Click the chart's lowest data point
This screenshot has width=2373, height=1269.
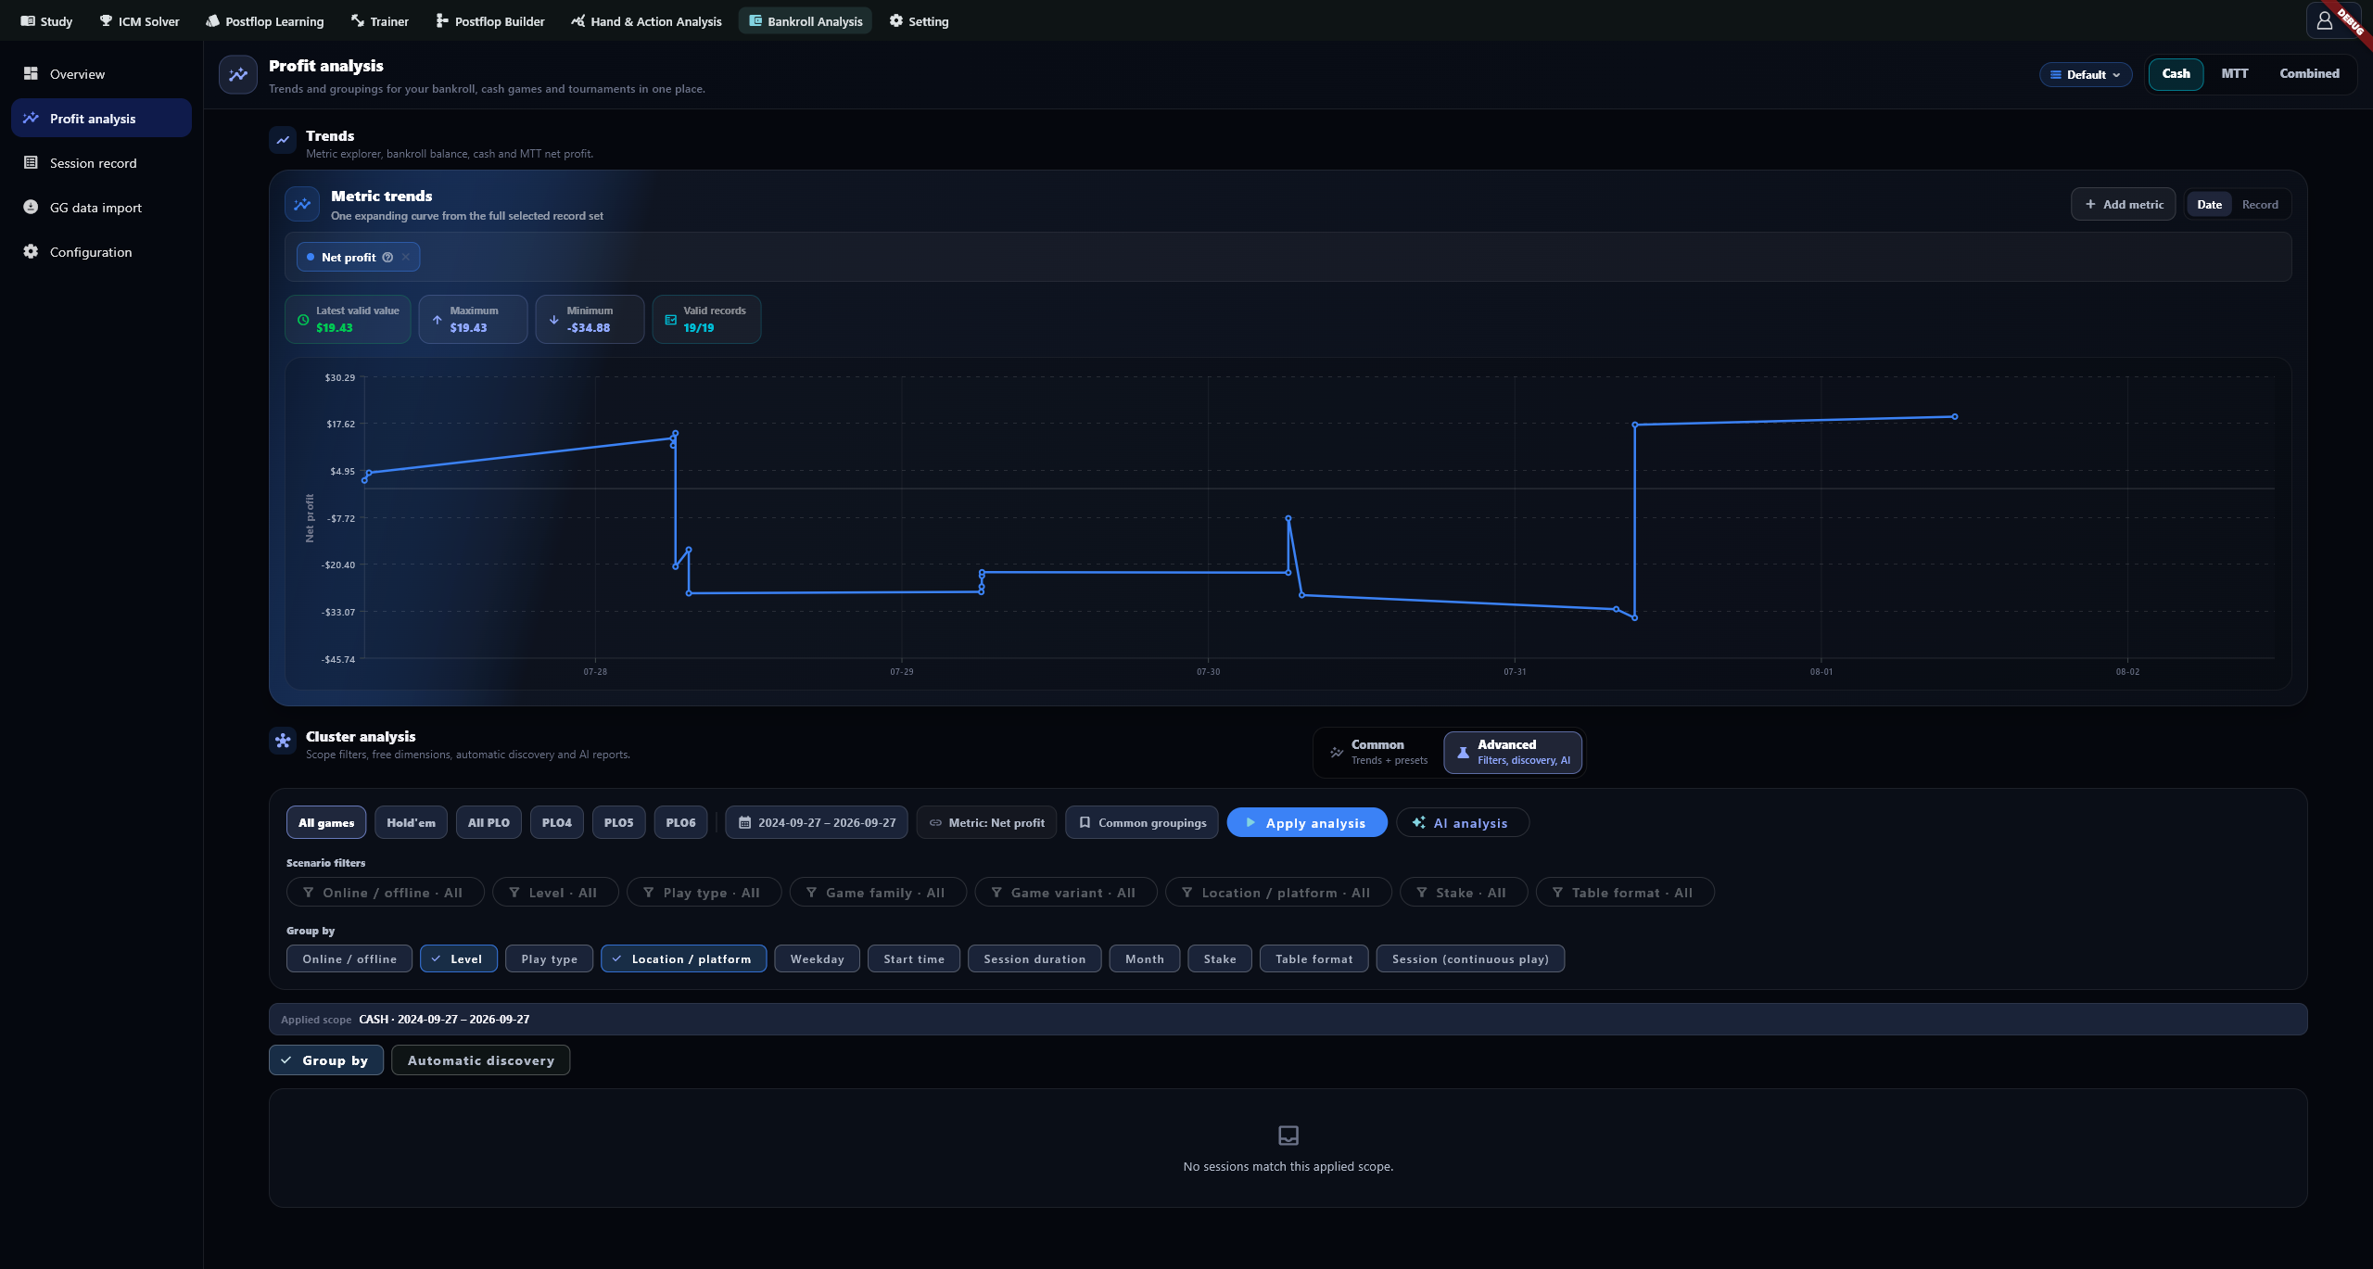[1634, 618]
